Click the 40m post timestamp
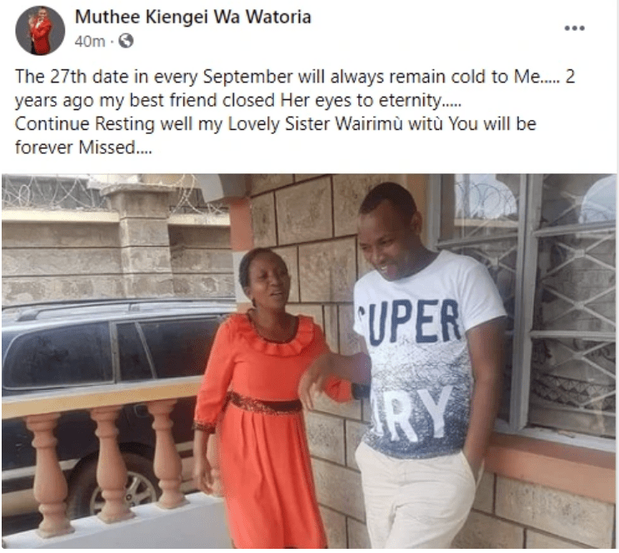The height and width of the screenshot is (553, 619). pyautogui.click(x=90, y=41)
